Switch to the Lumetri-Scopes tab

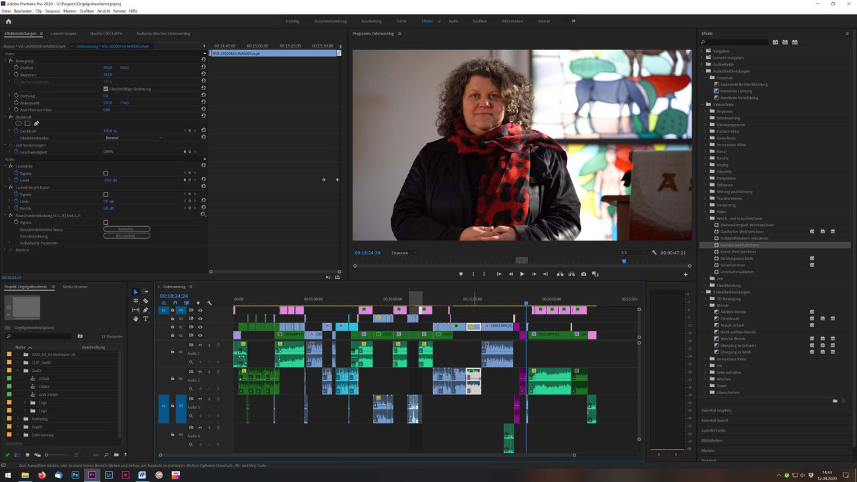(63, 34)
